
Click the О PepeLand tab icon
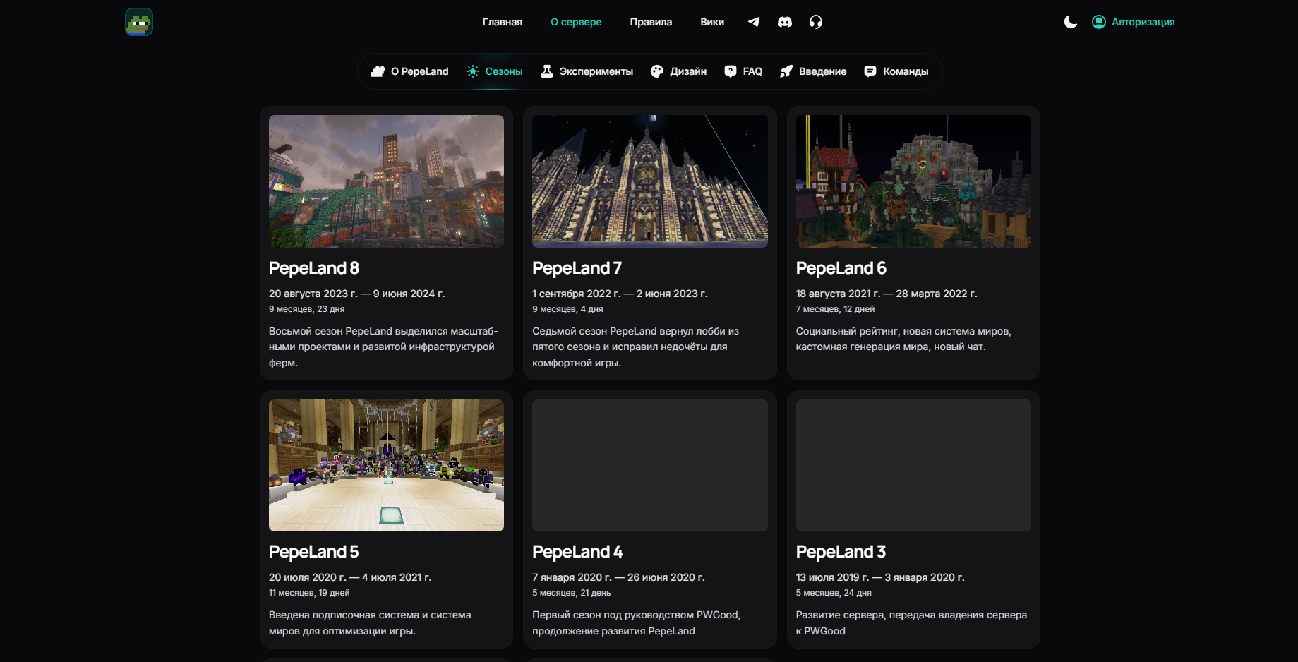378,71
